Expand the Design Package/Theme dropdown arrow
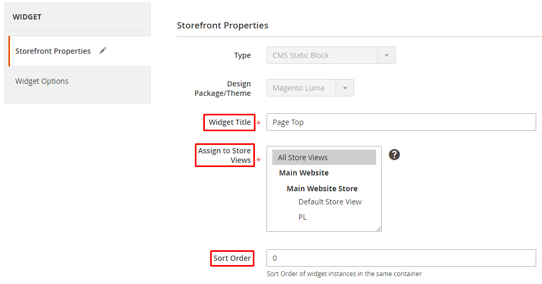Image resolution: width=542 pixels, height=284 pixels. click(344, 88)
